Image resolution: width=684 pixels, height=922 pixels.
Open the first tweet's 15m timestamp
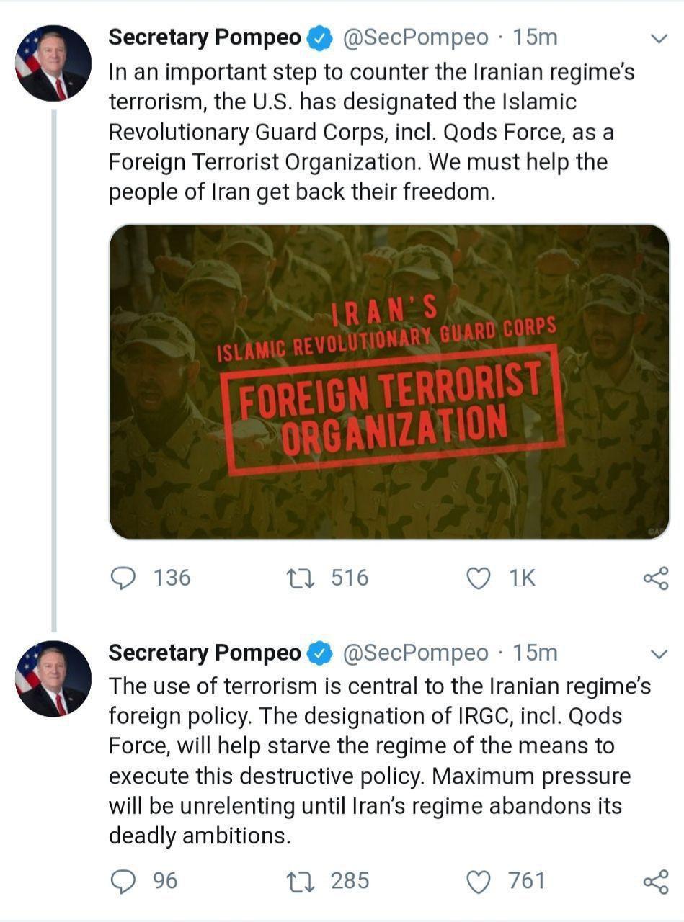(535, 38)
